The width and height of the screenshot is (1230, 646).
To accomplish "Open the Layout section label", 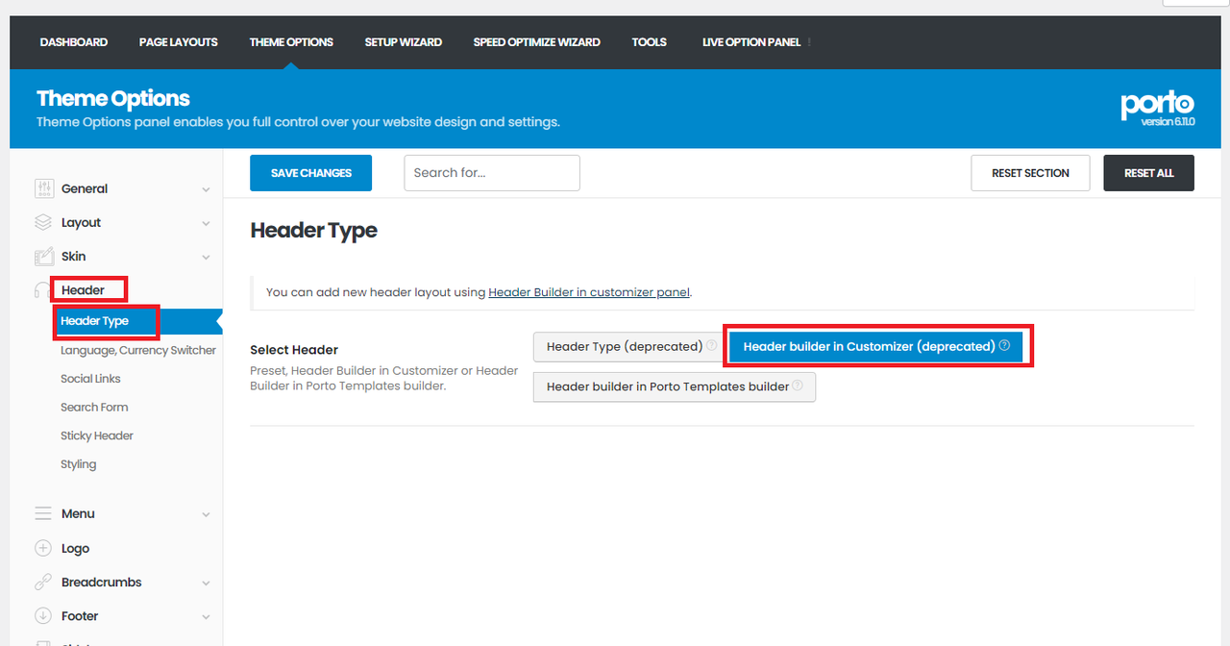I will 81,222.
